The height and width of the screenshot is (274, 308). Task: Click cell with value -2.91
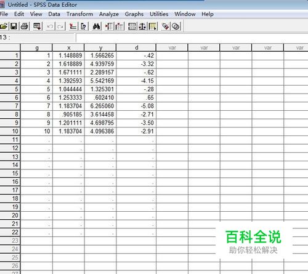(x=136, y=131)
